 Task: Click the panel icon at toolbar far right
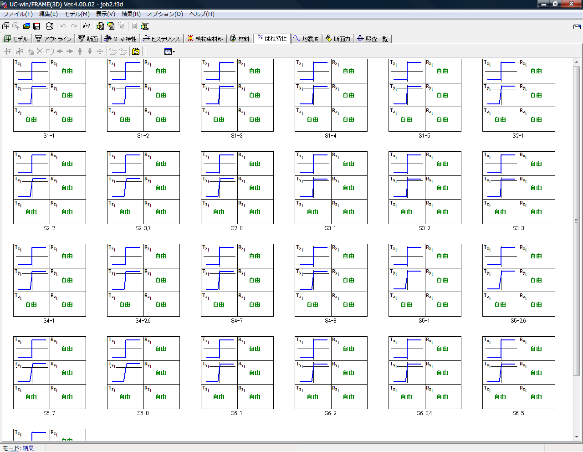577,26
